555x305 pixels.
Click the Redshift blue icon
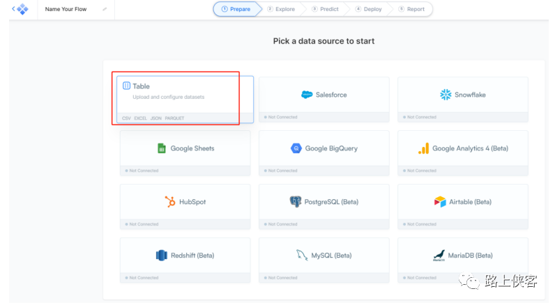(x=161, y=255)
